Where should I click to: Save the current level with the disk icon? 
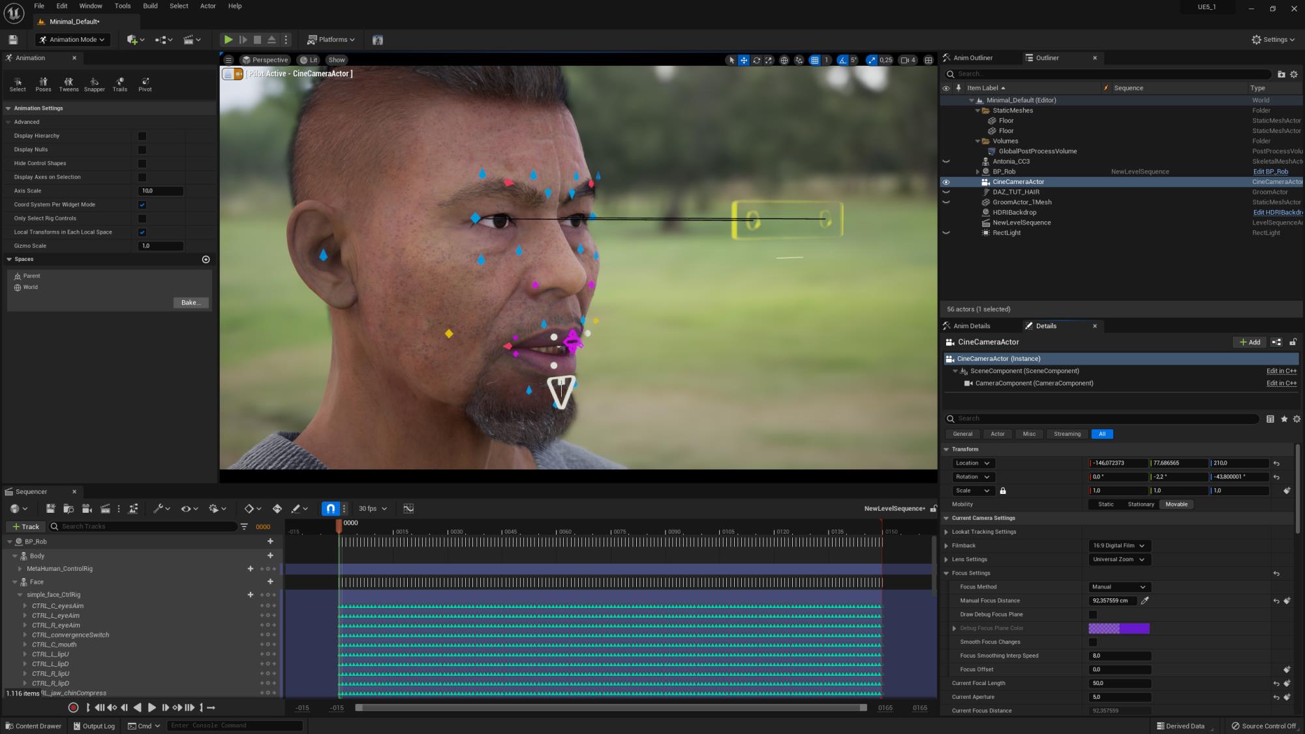pos(12,40)
